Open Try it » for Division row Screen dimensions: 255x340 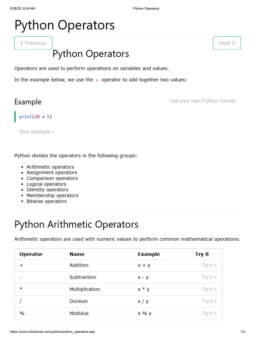tap(209, 301)
